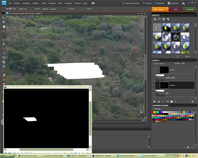
Task: Click the Home icon in top bar
Action: (183, 3)
